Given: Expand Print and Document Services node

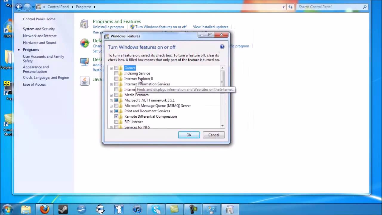Looking at the screenshot, I should (111, 111).
